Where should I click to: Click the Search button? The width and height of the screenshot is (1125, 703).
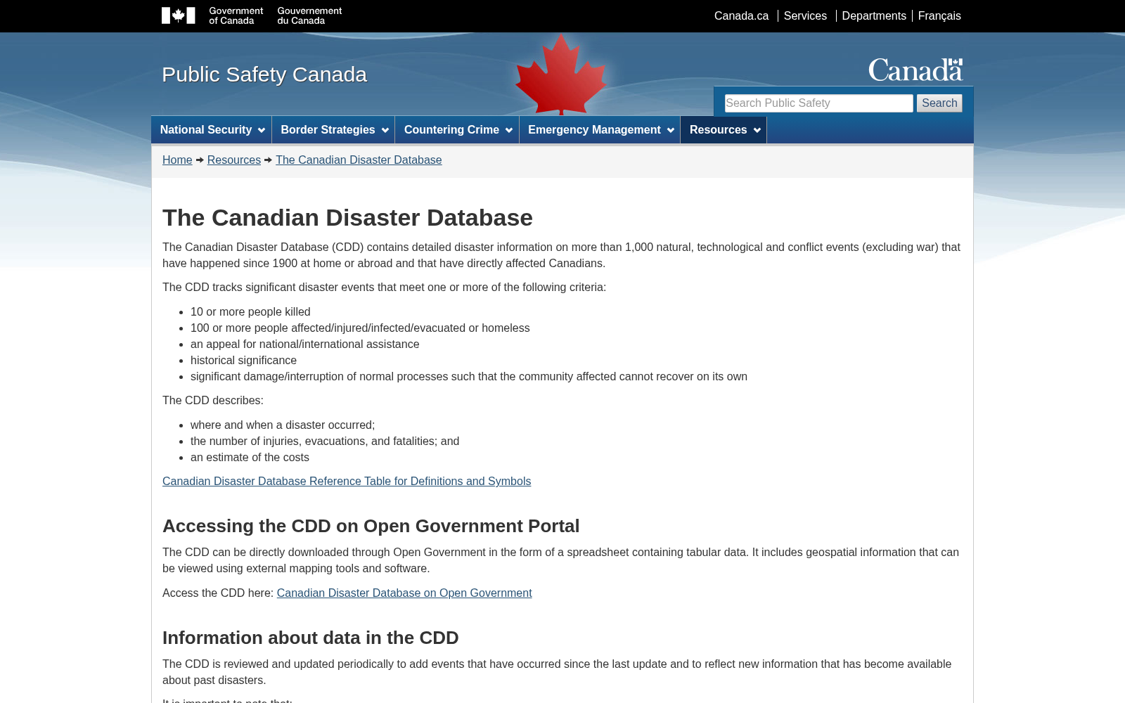pos(939,103)
